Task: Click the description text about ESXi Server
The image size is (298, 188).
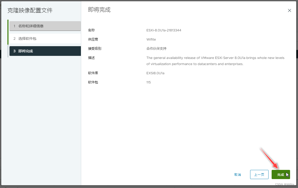Action: pos(215,61)
